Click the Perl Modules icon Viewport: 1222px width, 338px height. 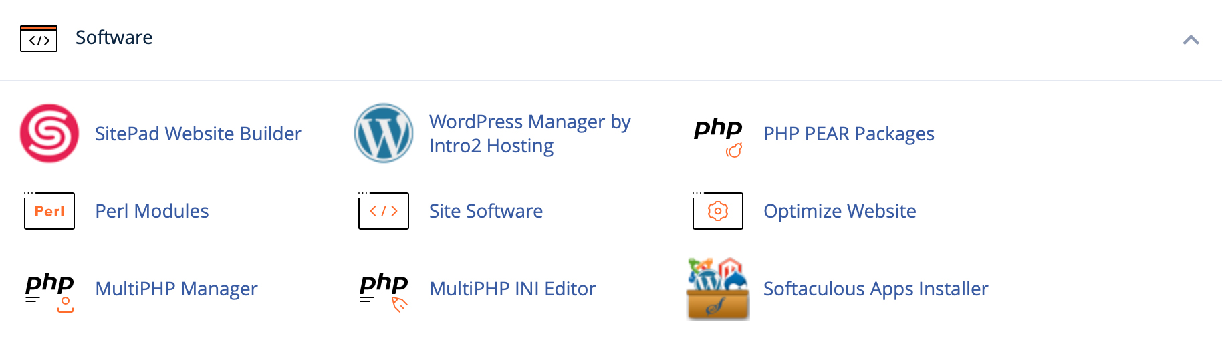(49, 211)
